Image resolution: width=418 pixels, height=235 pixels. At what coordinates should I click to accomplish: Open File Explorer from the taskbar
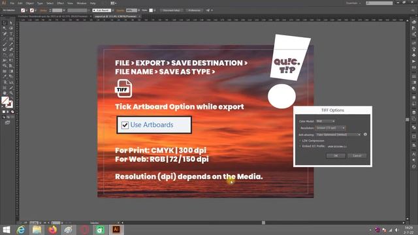[x=37, y=230]
